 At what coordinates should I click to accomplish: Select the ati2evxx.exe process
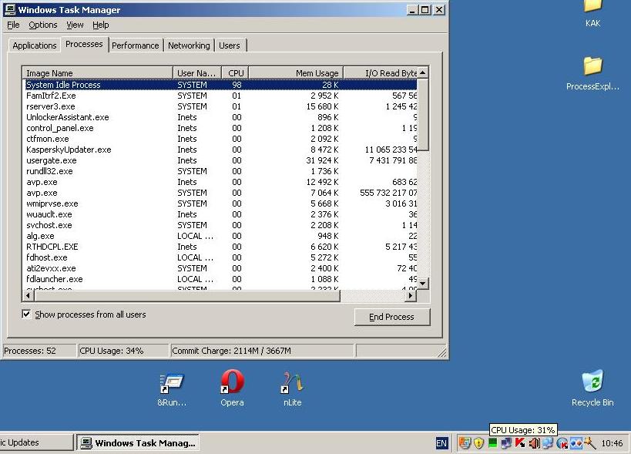[x=220, y=268]
